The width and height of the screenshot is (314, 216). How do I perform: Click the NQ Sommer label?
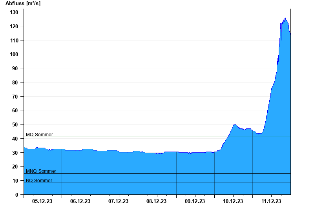(39, 181)
